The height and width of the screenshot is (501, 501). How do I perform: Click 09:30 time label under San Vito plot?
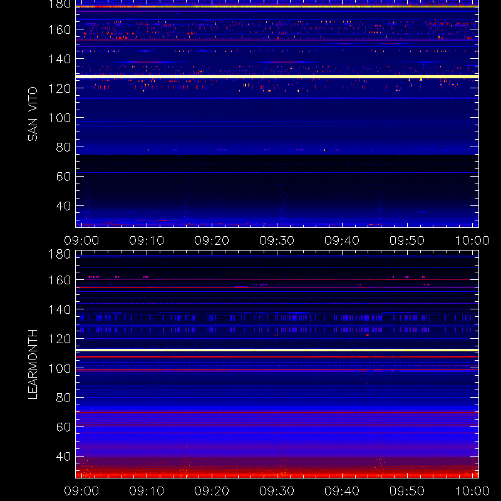[277, 240]
